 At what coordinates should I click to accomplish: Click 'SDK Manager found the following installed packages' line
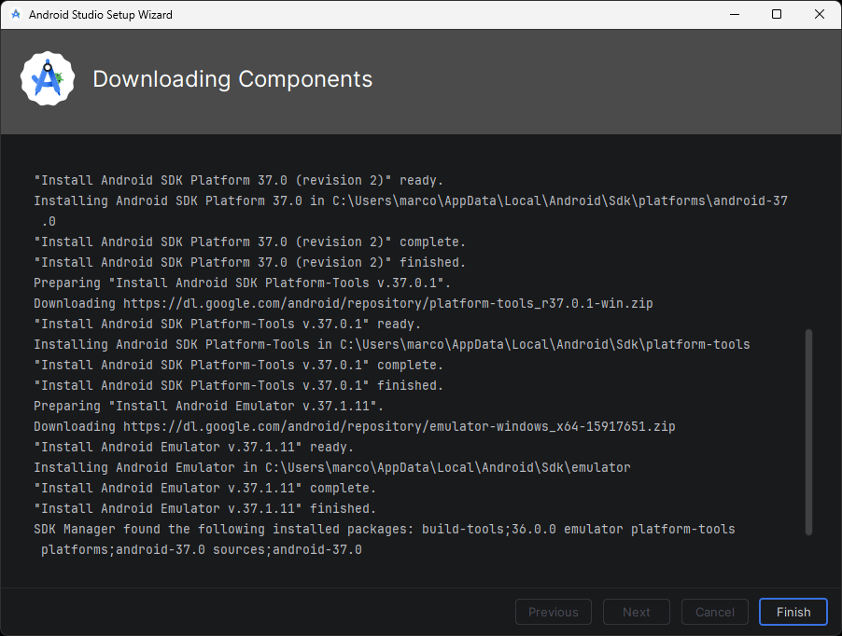point(384,530)
